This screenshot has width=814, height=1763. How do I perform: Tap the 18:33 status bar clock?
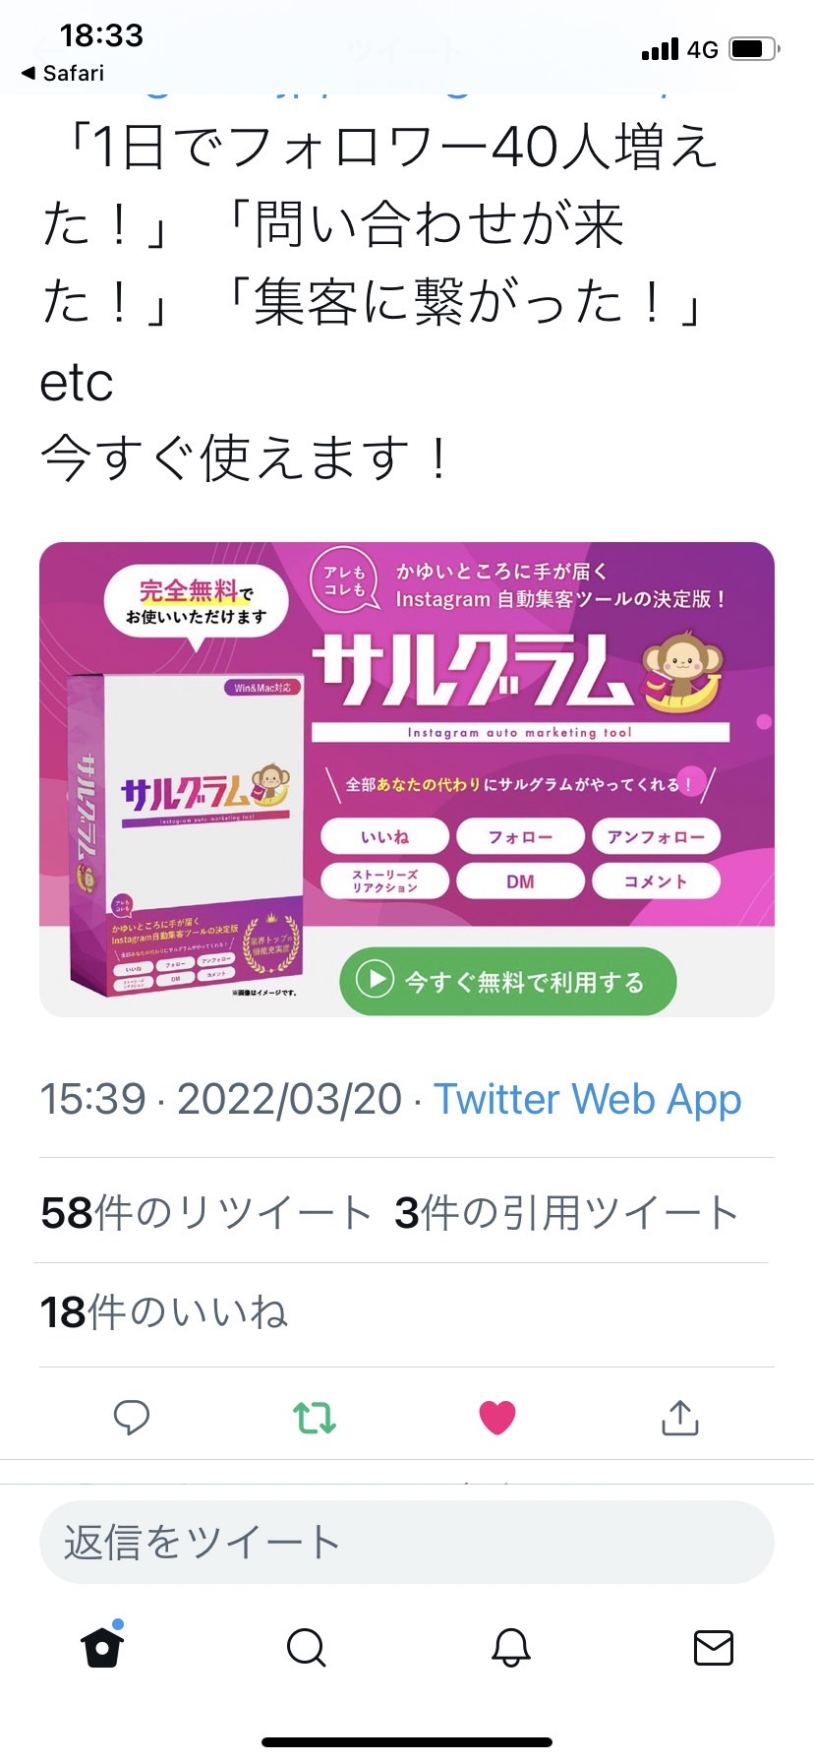[101, 35]
